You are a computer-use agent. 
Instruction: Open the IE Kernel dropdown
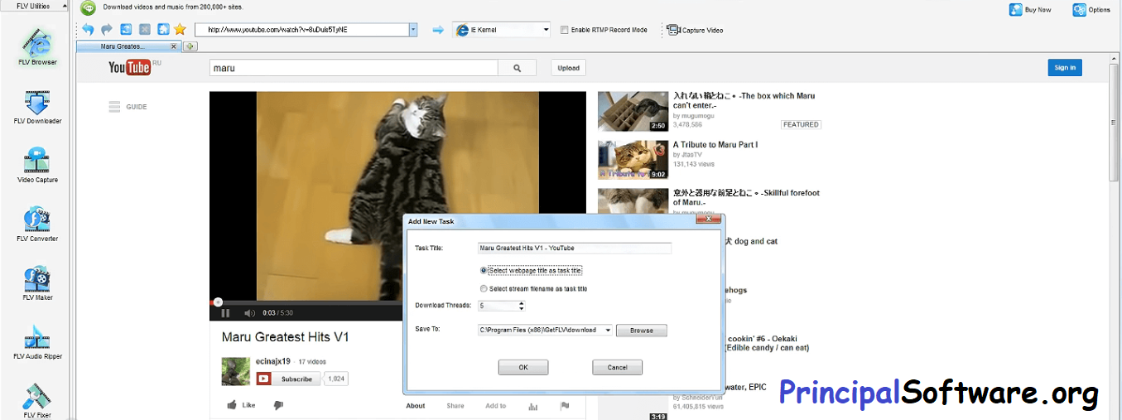(546, 30)
